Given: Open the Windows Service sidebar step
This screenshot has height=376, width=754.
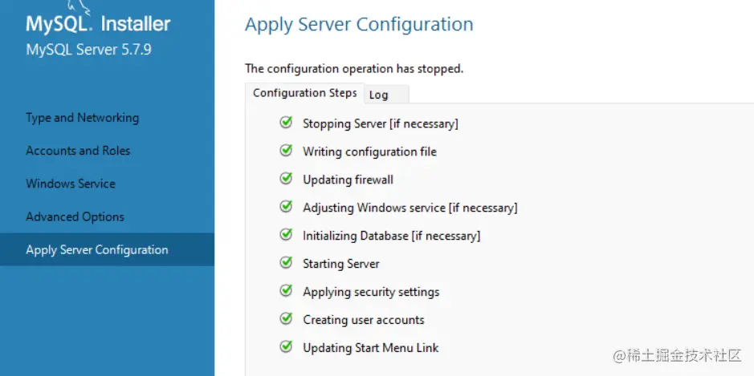Looking at the screenshot, I should (x=71, y=184).
